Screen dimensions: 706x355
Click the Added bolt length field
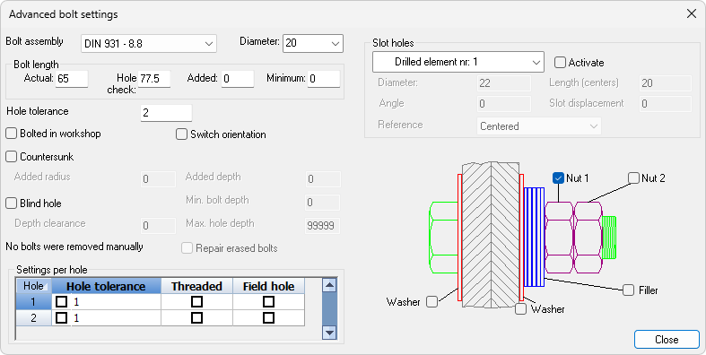pyautogui.click(x=238, y=79)
